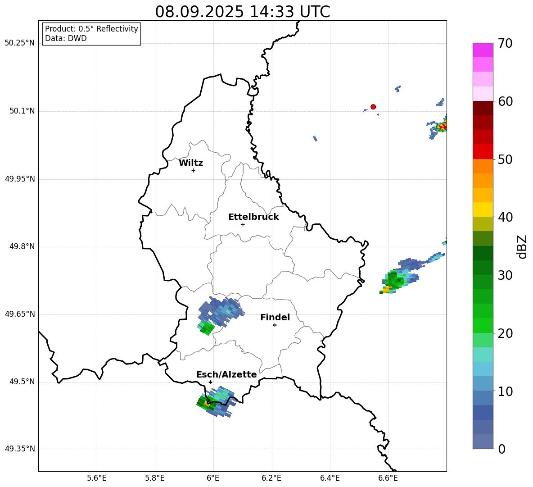Image resolution: width=533 pixels, height=487 pixels.
Task: Click the 5.8°E longitude label
Action: click(x=155, y=478)
